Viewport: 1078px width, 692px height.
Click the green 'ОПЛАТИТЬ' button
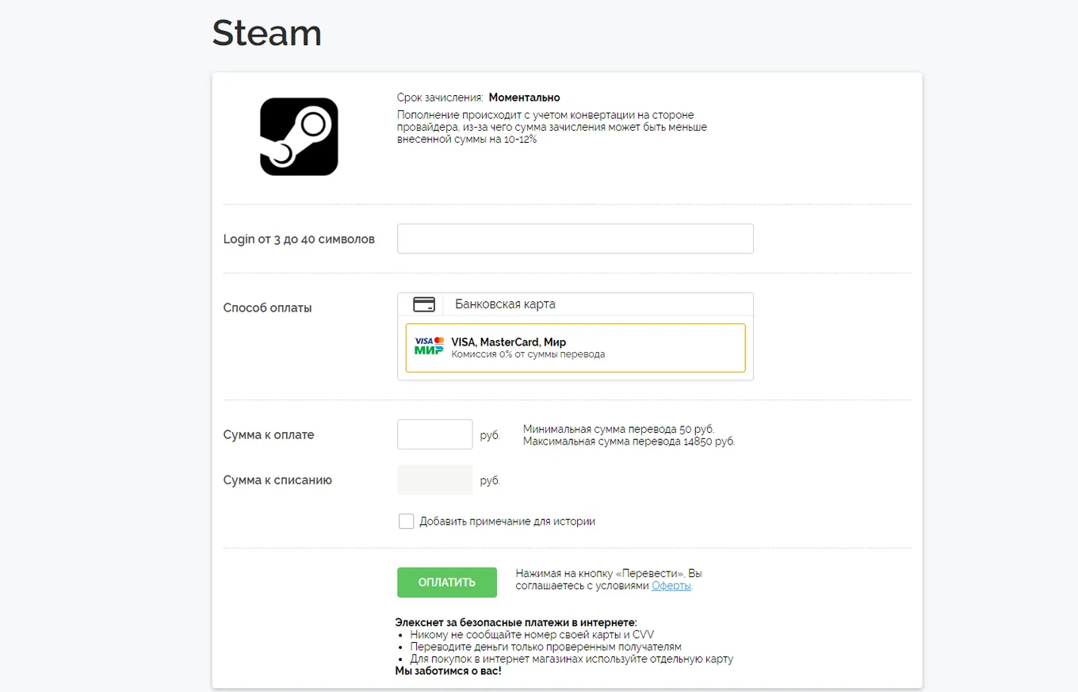(447, 582)
